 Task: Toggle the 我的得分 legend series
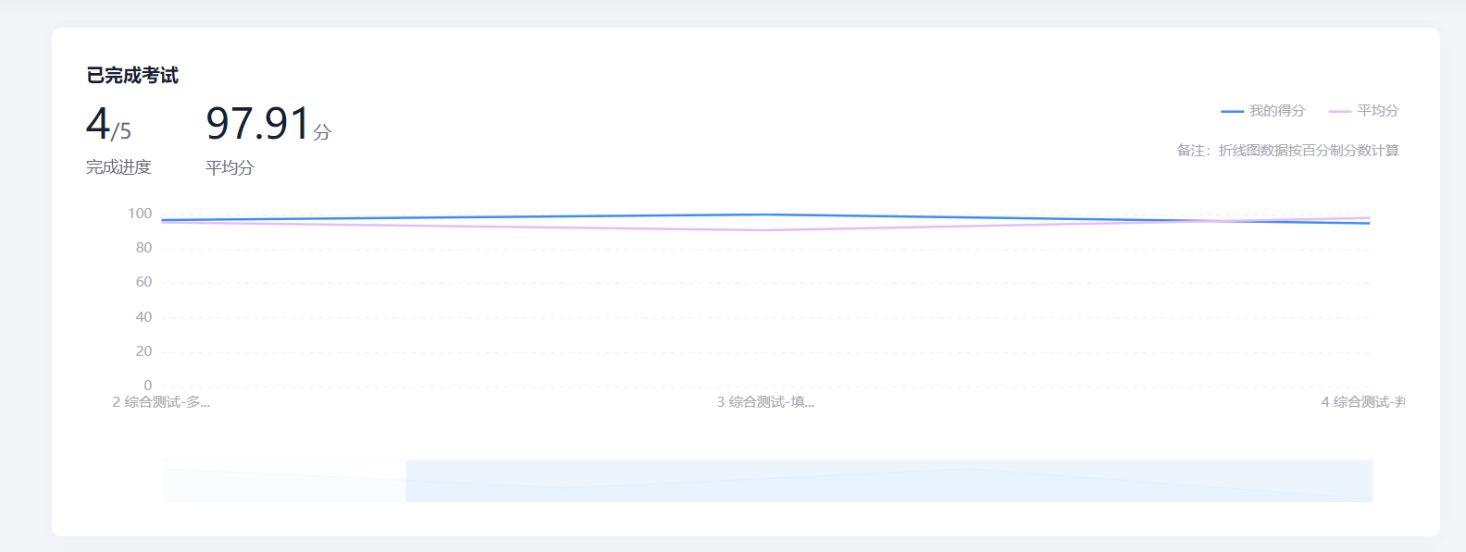pos(1262,111)
